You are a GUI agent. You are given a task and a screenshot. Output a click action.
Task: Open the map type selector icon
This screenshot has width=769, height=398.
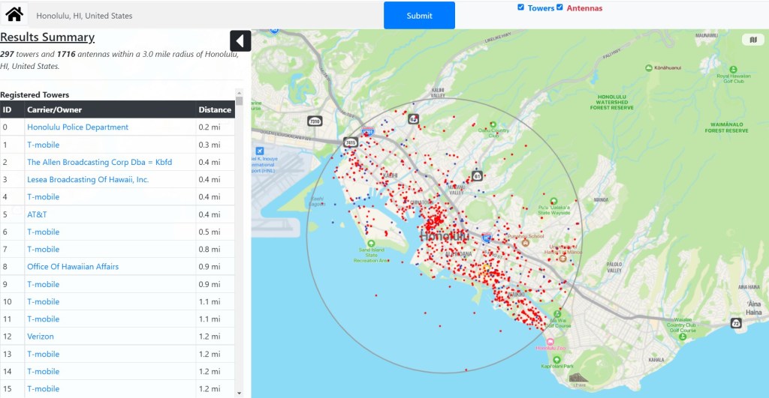752,40
